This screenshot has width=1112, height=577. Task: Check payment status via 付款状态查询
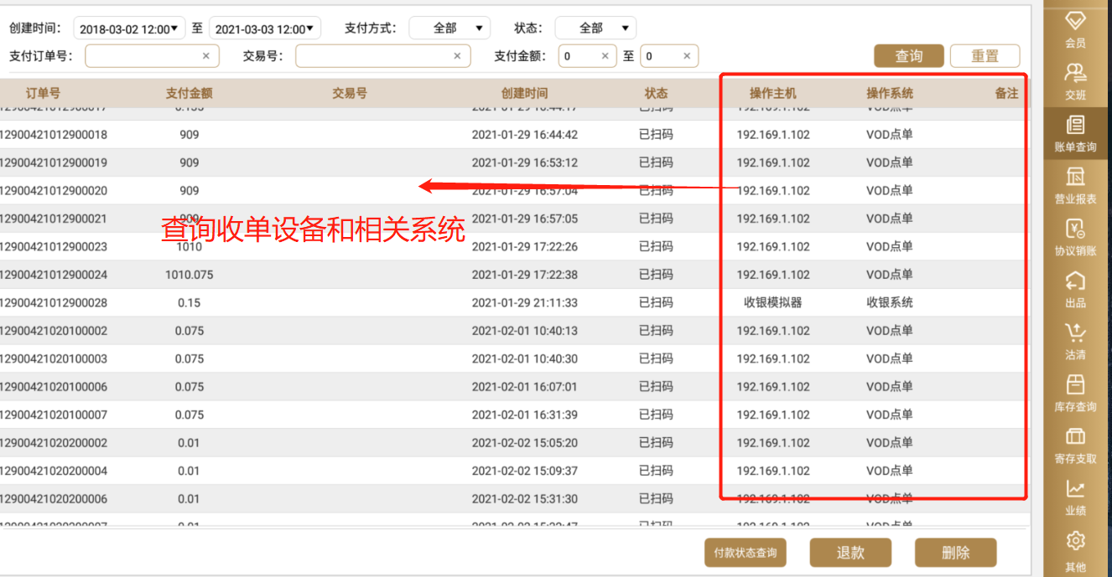tap(745, 553)
